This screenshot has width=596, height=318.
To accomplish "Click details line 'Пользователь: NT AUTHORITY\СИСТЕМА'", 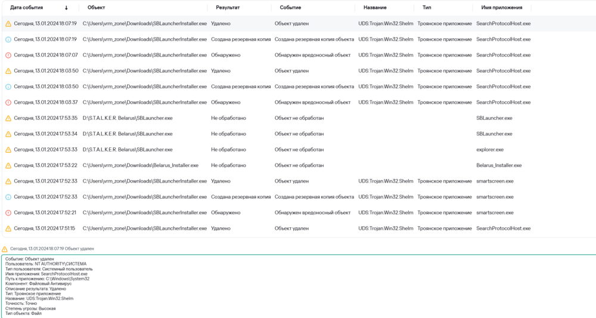I will tap(46, 264).
